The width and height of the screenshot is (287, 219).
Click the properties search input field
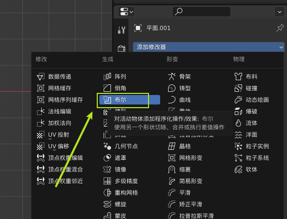201,12
